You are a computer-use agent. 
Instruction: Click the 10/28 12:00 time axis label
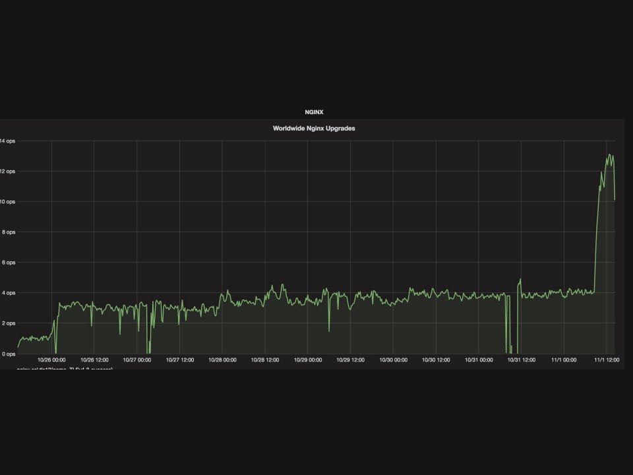[265, 360]
